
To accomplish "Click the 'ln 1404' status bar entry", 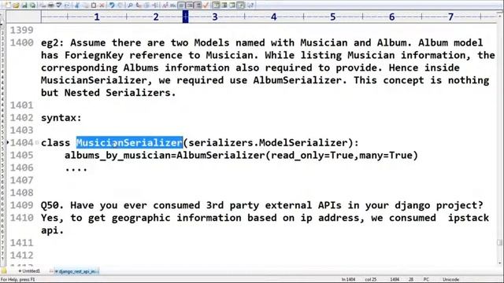I will [x=348, y=280].
